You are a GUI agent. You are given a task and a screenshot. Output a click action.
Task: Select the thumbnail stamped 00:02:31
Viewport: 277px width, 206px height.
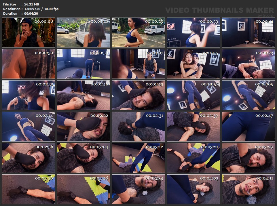(x=138, y=127)
